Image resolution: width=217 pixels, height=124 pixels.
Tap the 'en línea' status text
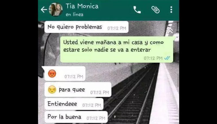74,15
